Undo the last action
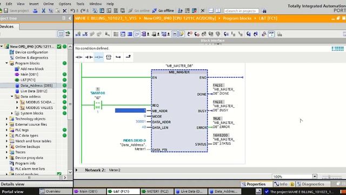 tap(72, 11)
